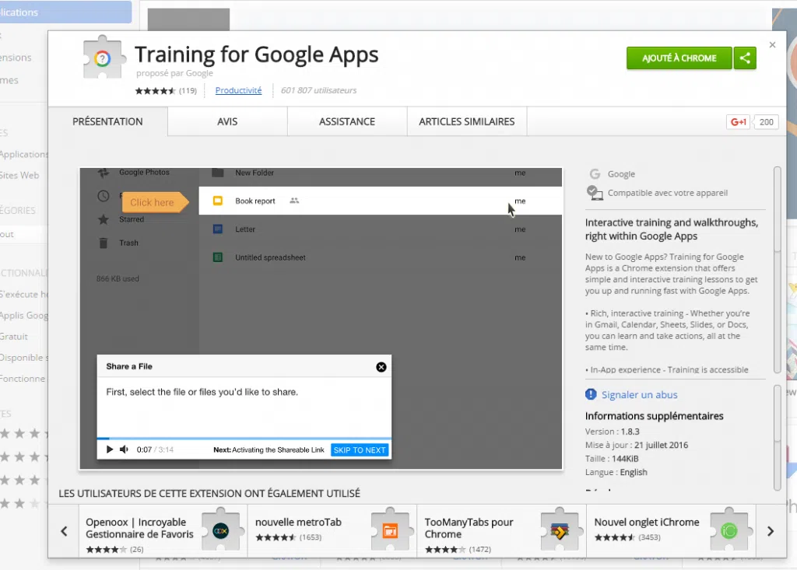Close the extension details dialog

(x=772, y=44)
